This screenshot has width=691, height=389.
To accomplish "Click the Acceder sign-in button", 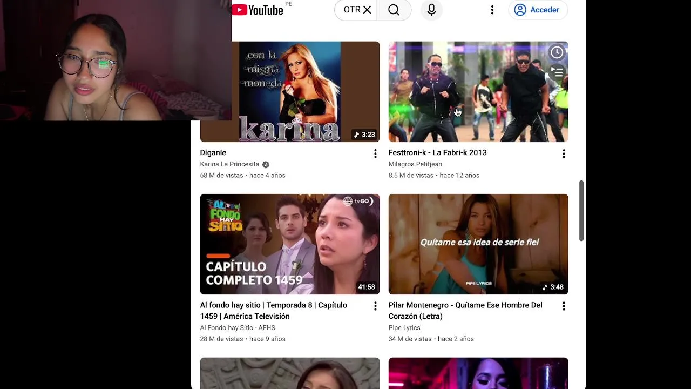I will 538,10.
